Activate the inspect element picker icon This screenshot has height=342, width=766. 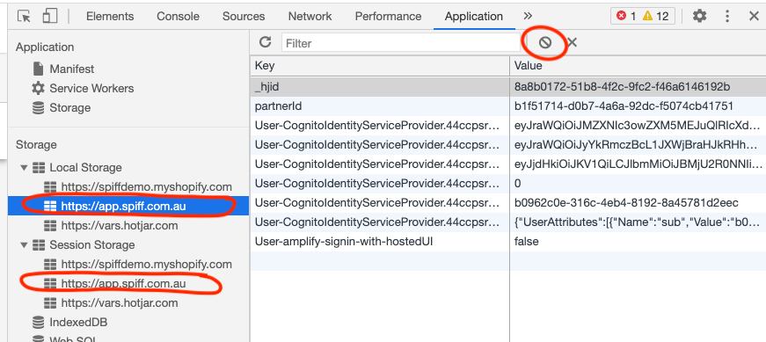coord(24,16)
